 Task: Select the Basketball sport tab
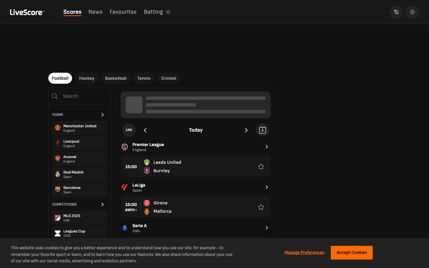click(x=116, y=78)
